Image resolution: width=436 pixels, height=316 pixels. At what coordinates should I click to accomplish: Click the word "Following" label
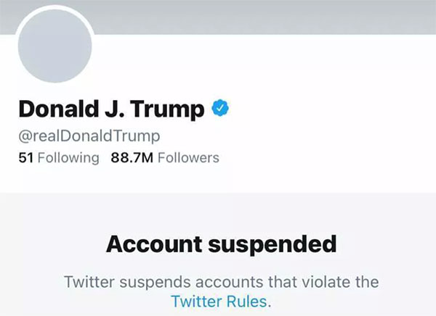pos(68,157)
